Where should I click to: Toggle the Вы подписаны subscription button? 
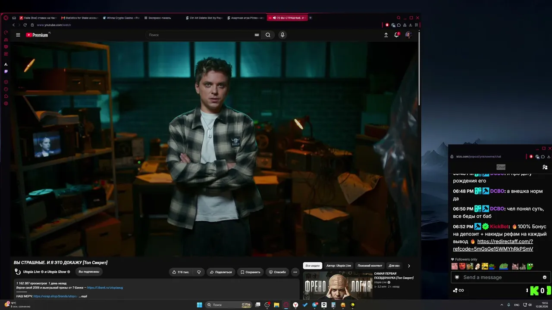89,272
